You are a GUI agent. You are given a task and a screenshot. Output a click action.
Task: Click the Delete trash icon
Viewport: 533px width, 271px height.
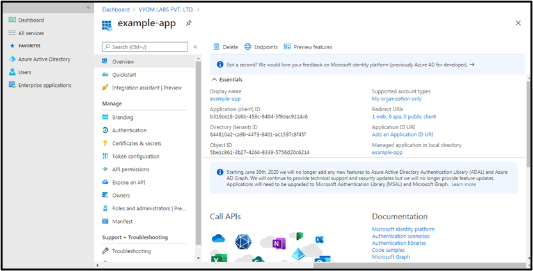click(216, 47)
